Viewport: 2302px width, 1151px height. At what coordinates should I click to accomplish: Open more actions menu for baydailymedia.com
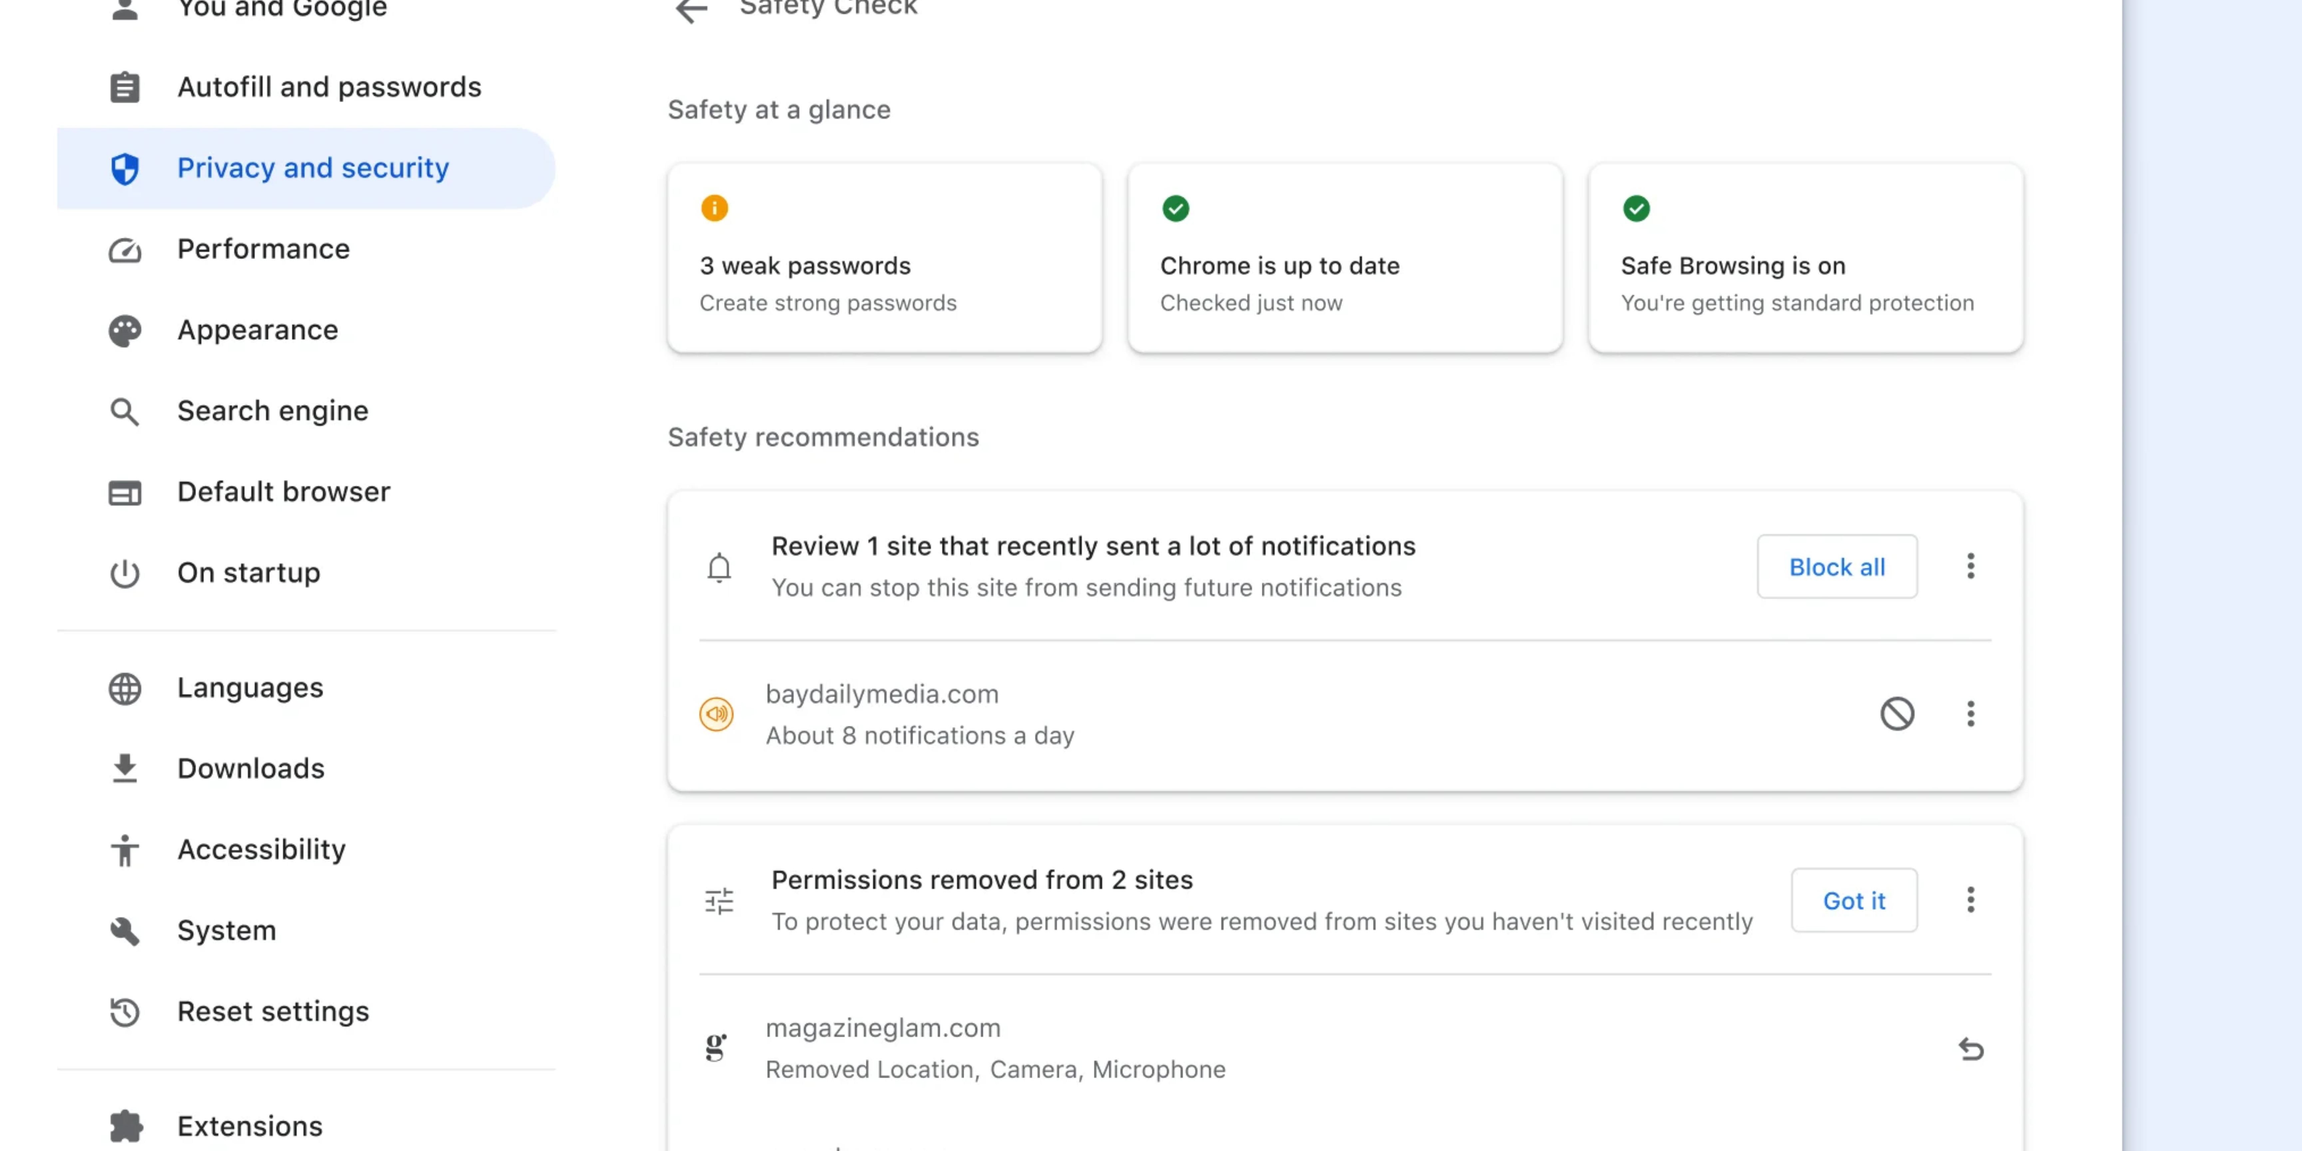1970,714
